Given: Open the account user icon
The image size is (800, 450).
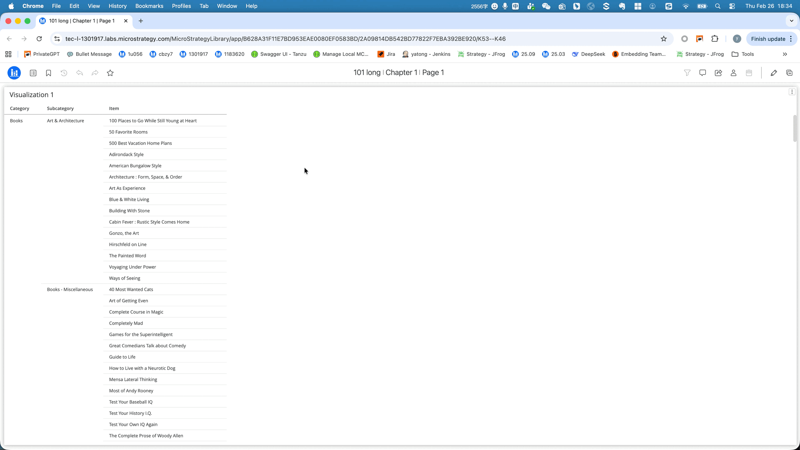Looking at the screenshot, I should 734,73.
